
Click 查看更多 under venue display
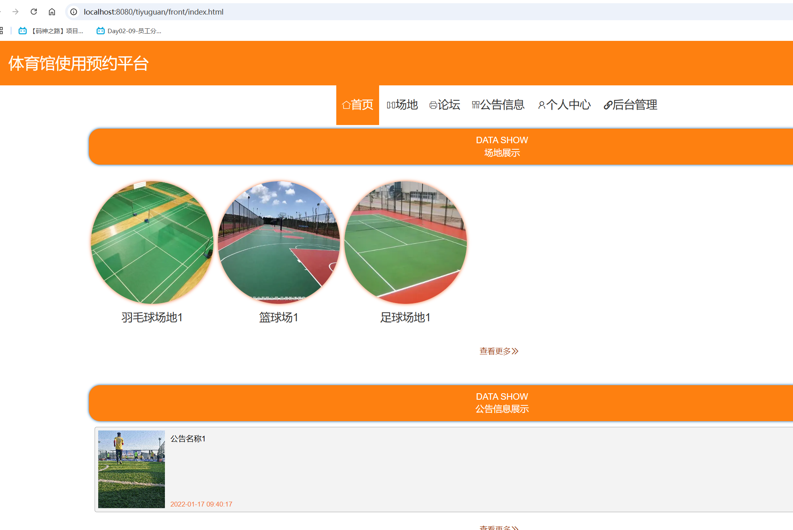tap(499, 351)
